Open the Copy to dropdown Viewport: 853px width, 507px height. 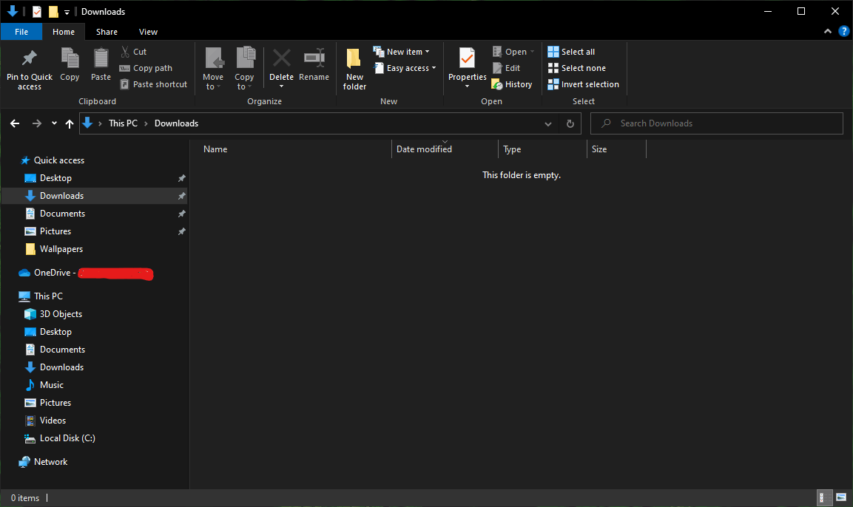(244, 69)
